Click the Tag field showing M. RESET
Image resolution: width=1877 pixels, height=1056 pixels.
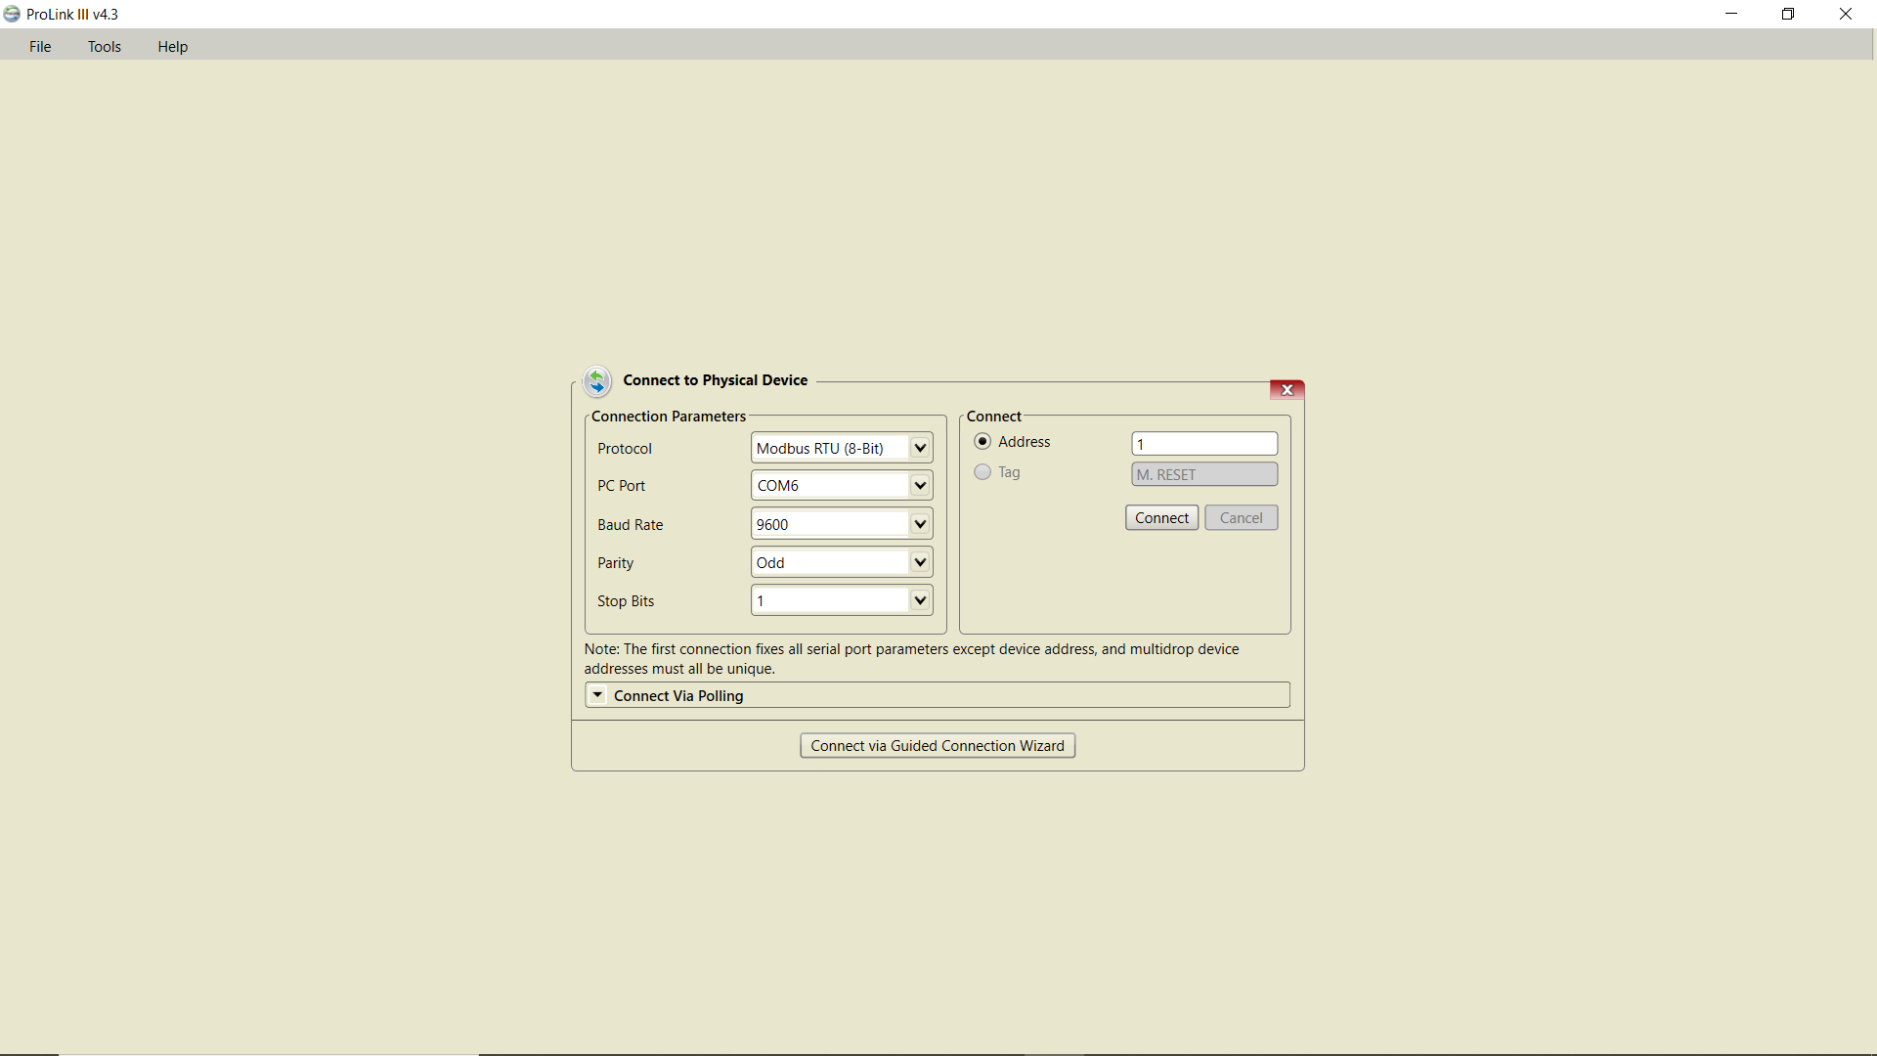[x=1203, y=474]
